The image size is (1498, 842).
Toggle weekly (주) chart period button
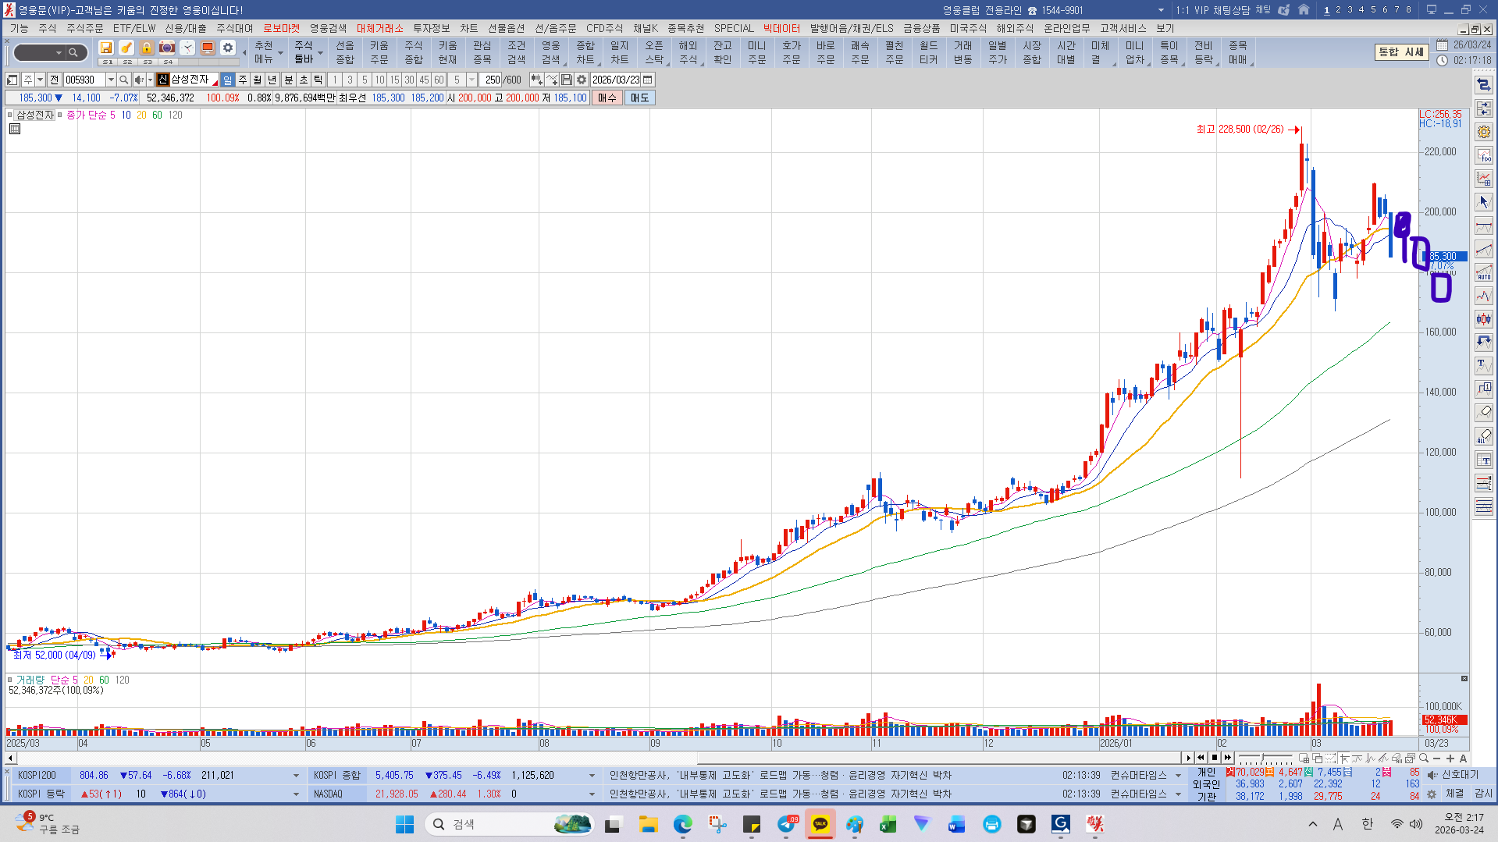(x=243, y=80)
